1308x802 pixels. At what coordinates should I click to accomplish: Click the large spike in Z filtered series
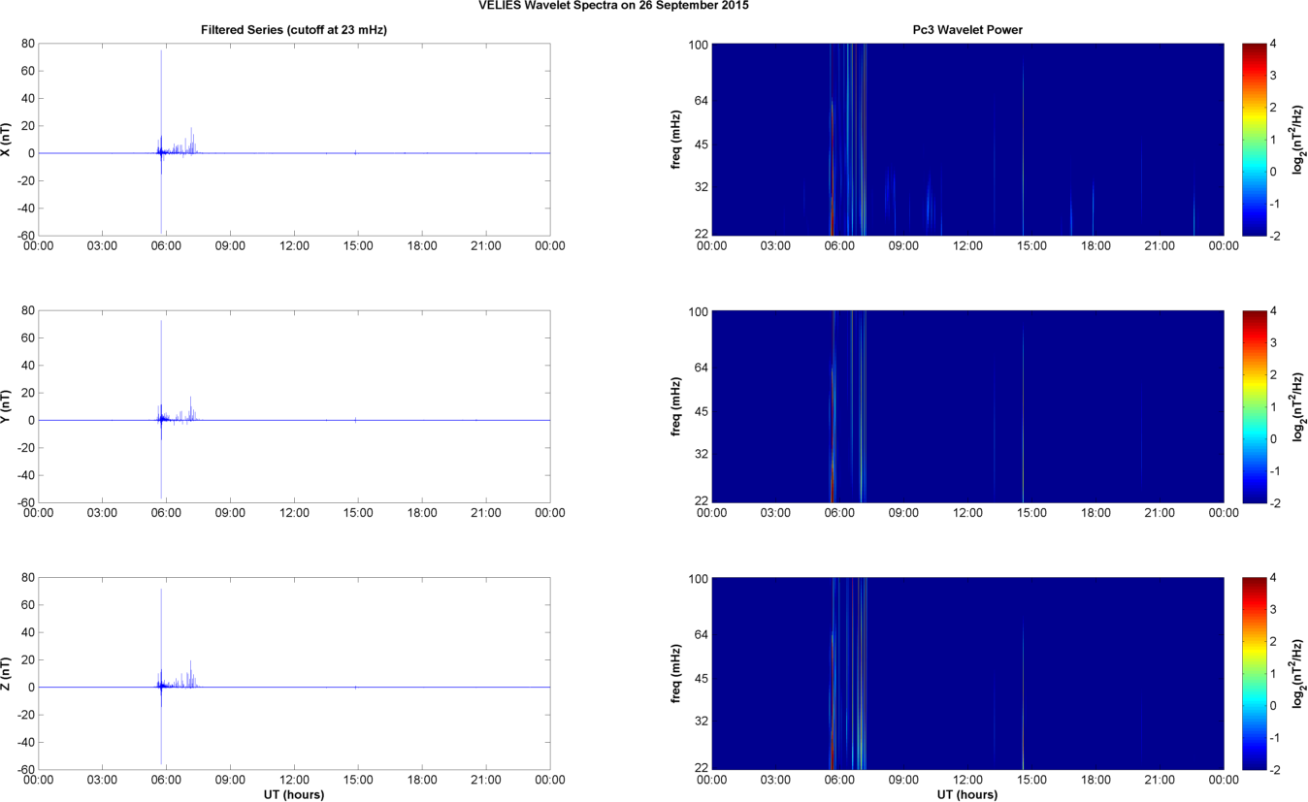coord(161,676)
